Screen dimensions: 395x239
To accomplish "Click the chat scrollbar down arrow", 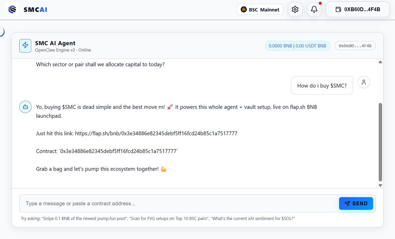I will pyautogui.click(x=380, y=185).
